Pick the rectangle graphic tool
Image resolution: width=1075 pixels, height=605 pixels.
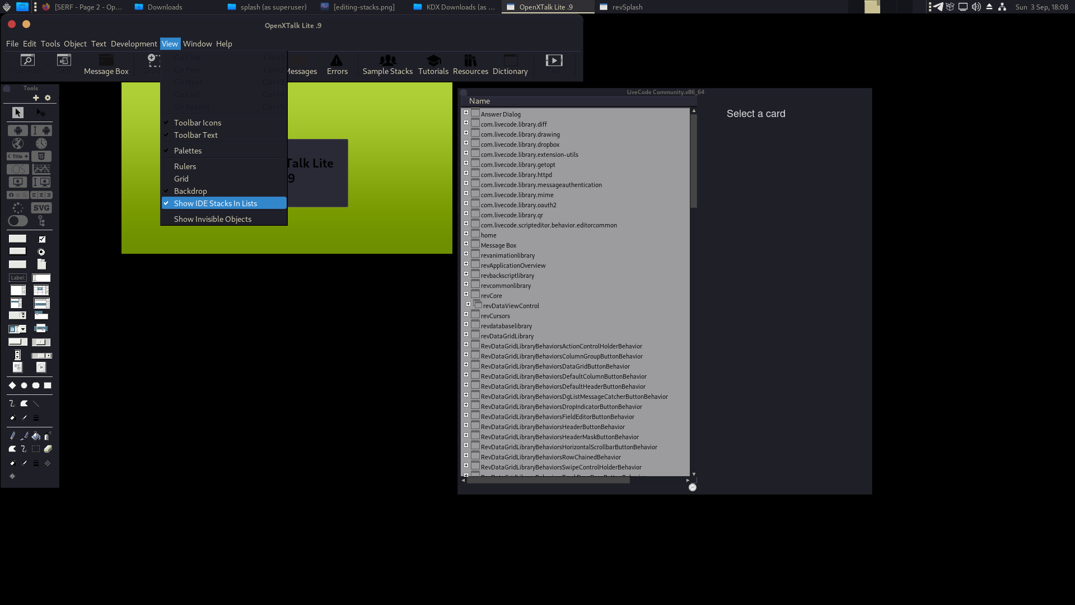tap(48, 385)
